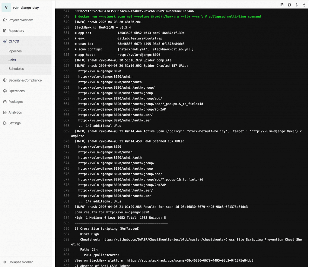Click the CI / CD rocket icon

pos(5,41)
